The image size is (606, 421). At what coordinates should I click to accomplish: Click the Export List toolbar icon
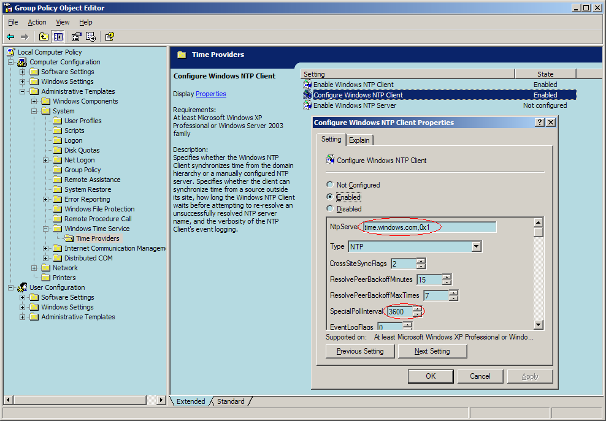(90, 37)
